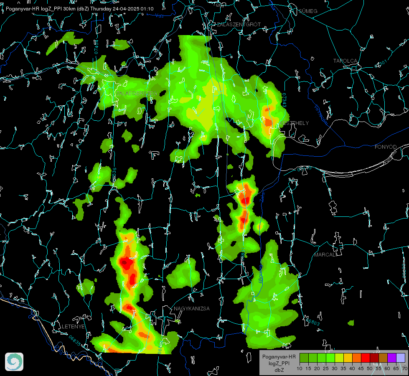Screen dimensions: 409x376
Task: Click the TAPOLCA town label
Action: [x=345, y=61]
